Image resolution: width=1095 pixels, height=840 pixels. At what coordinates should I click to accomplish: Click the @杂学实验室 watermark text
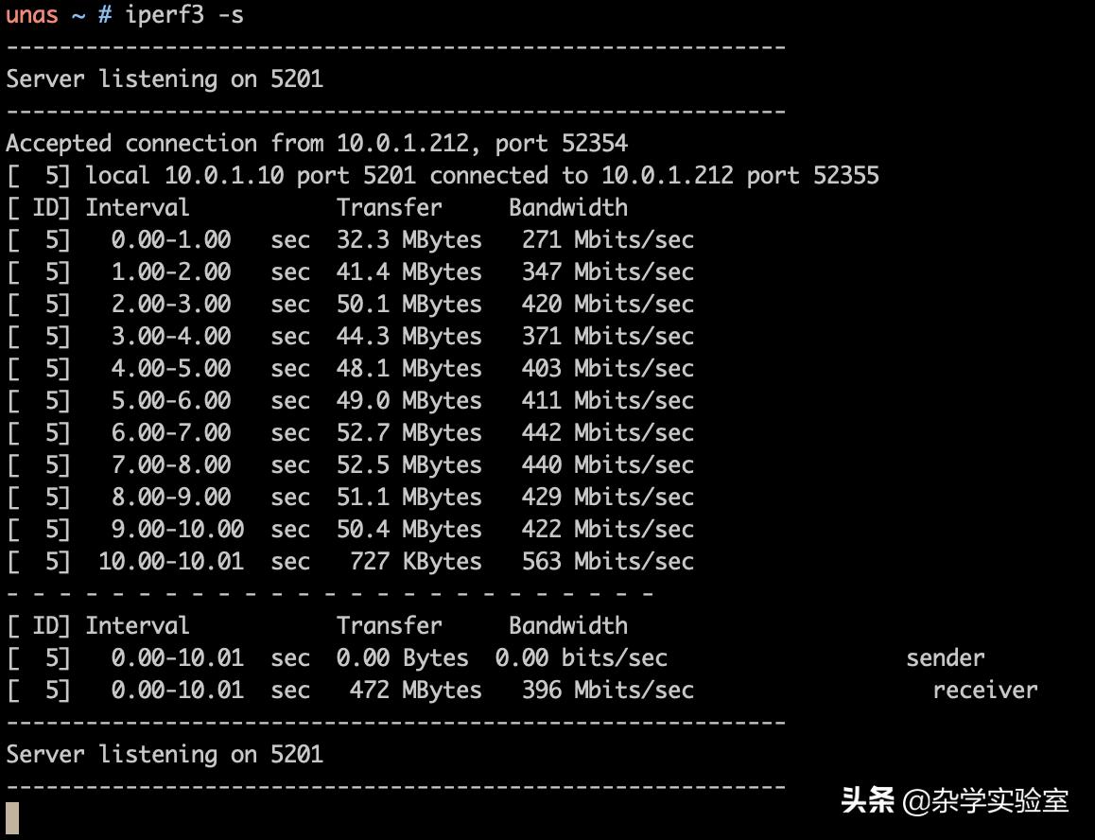[x=986, y=801]
